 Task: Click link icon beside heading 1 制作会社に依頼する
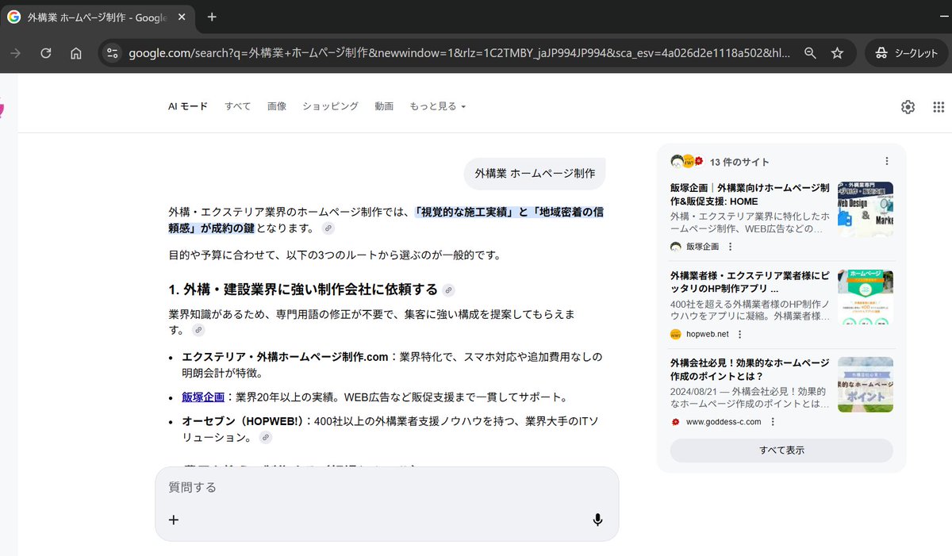(449, 290)
